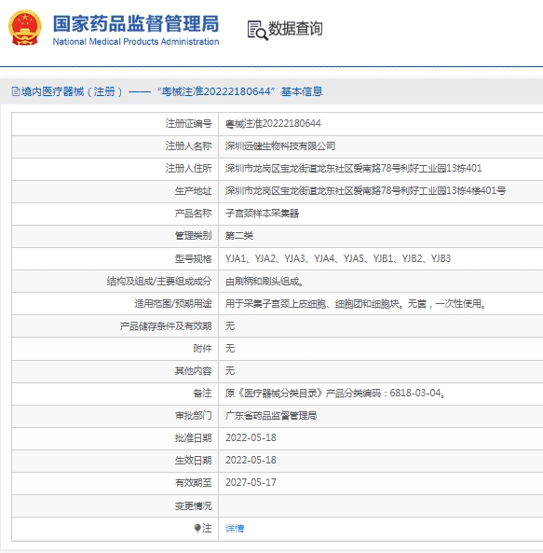The height and width of the screenshot is (553, 543).
Task: Select the 产品名称 label
Action: tap(194, 214)
